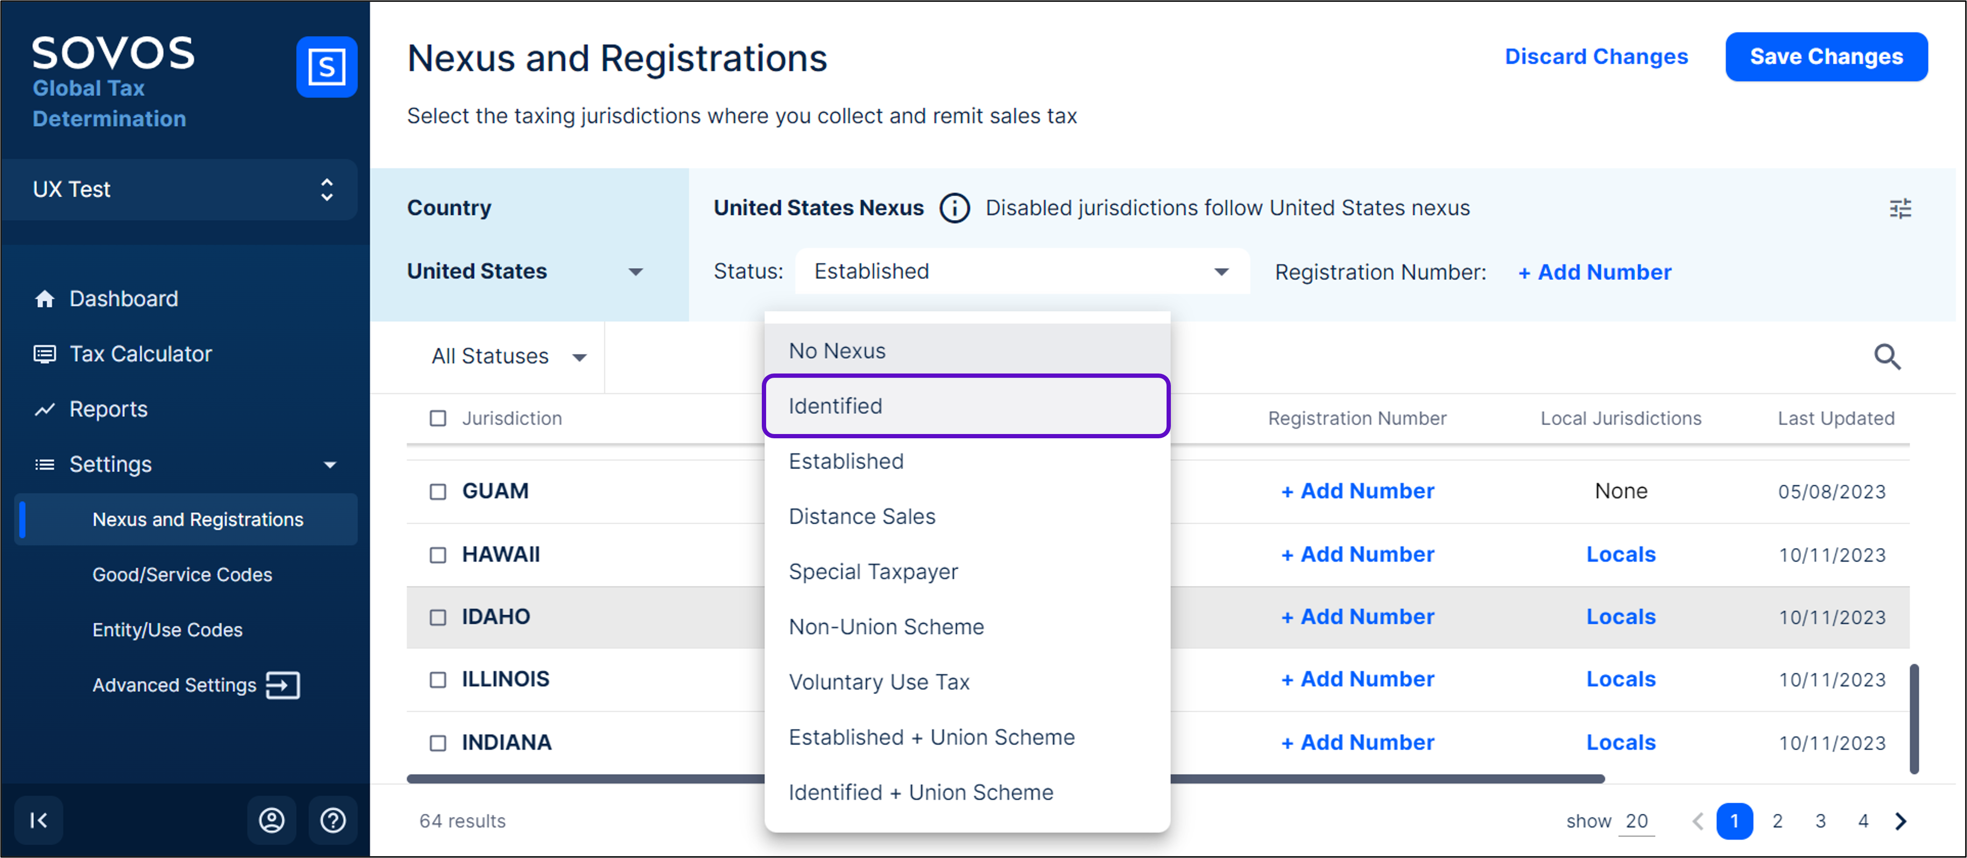The image size is (1967, 858).
Task: Open the help question mark icon
Action: pos(333,820)
